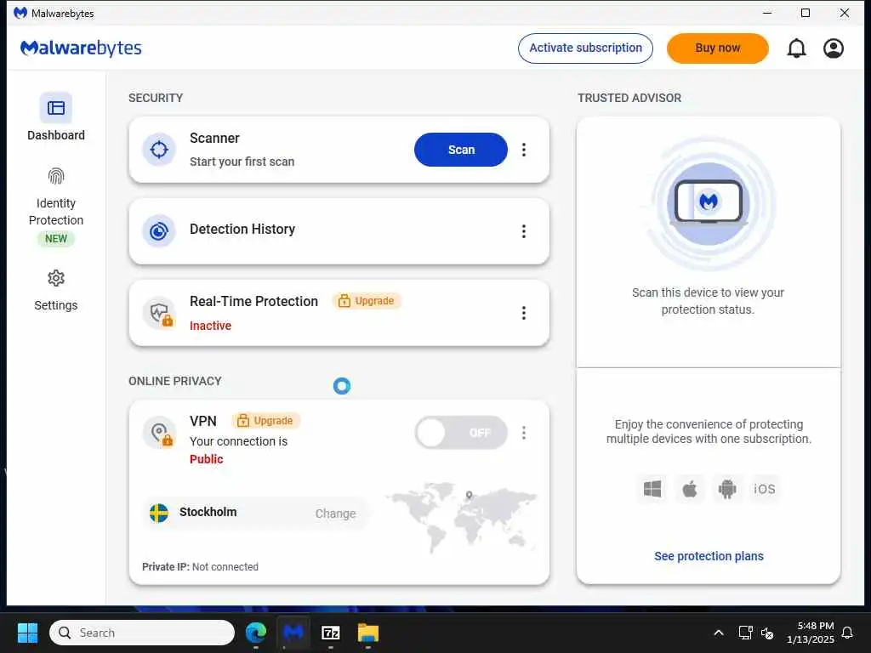871x653 pixels.
Task: Select the Android platform icon
Action: pyautogui.click(x=727, y=489)
